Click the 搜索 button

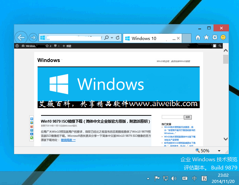pyautogui.click(x=188, y=117)
